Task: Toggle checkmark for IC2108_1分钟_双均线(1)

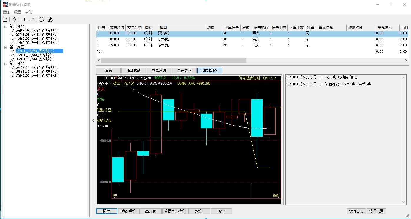Action: tap(13, 59)
